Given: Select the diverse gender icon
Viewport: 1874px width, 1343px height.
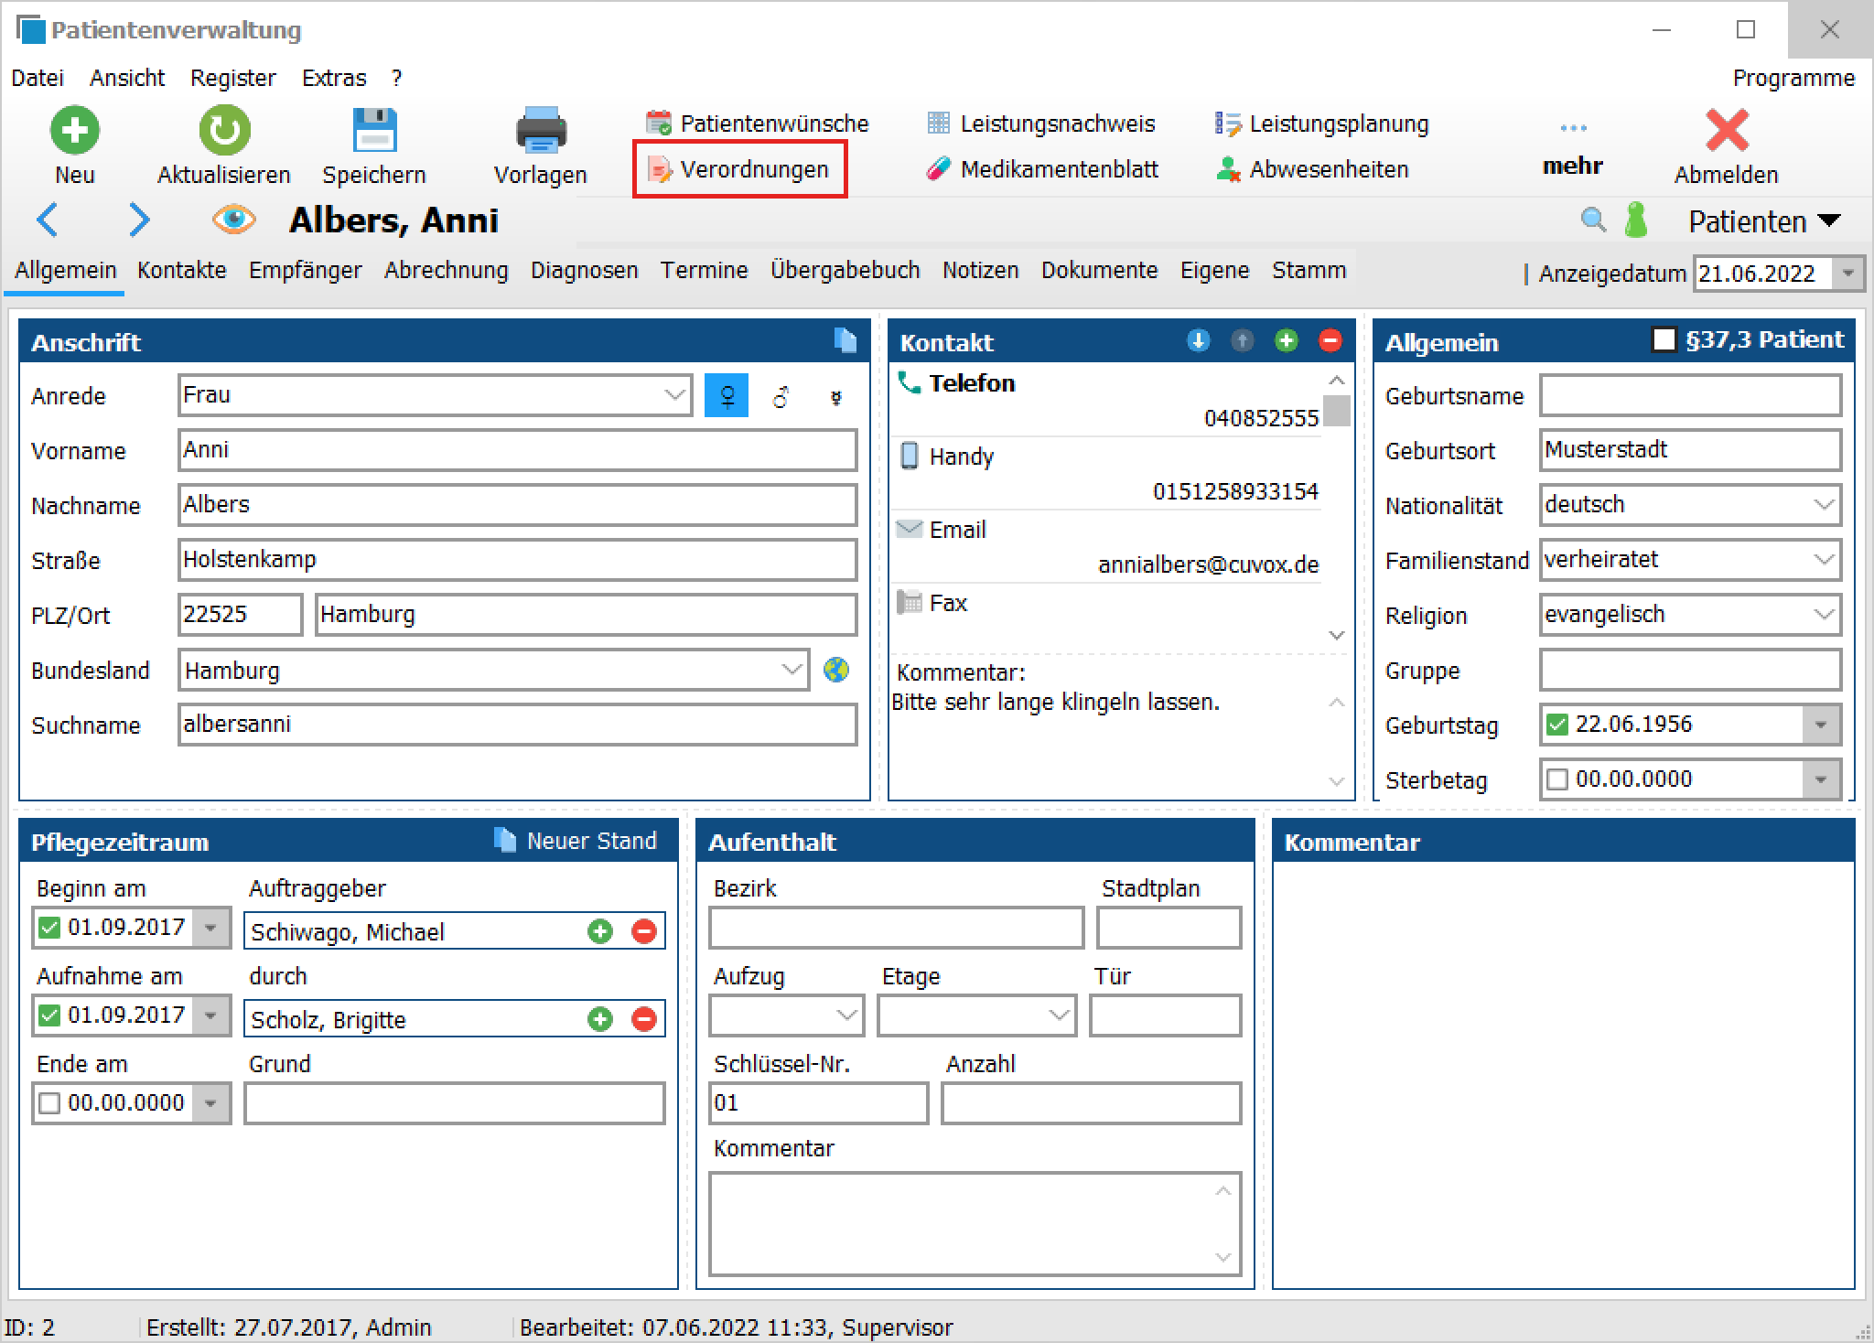Looking at the screenshot, I should [x=835, y=397].
